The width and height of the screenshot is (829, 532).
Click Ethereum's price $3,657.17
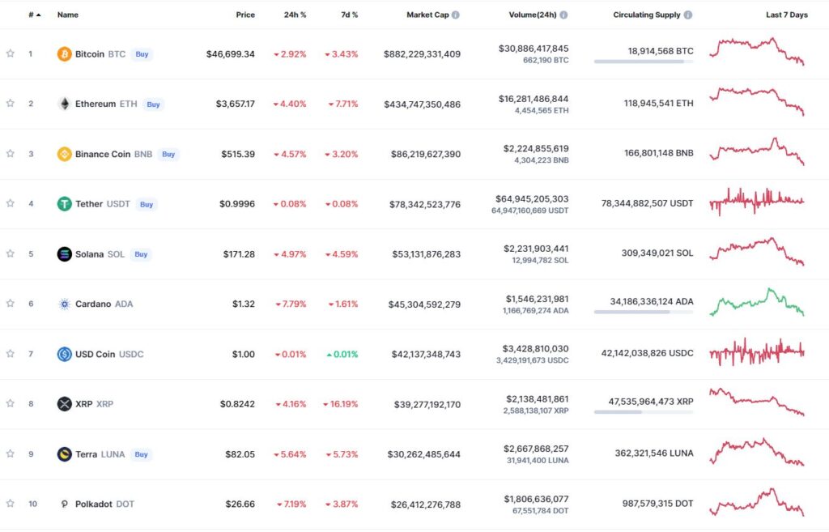tap(236, 104)
